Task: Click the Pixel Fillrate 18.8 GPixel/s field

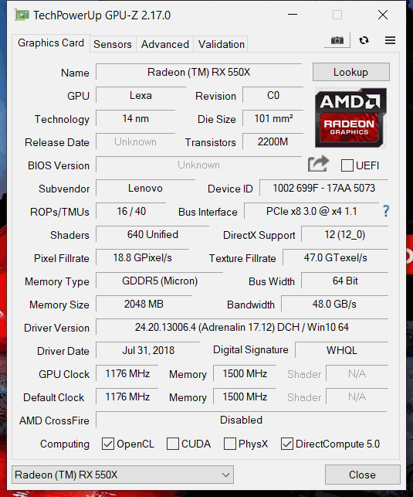Action: pyautogui.click(x=142, y=257)
